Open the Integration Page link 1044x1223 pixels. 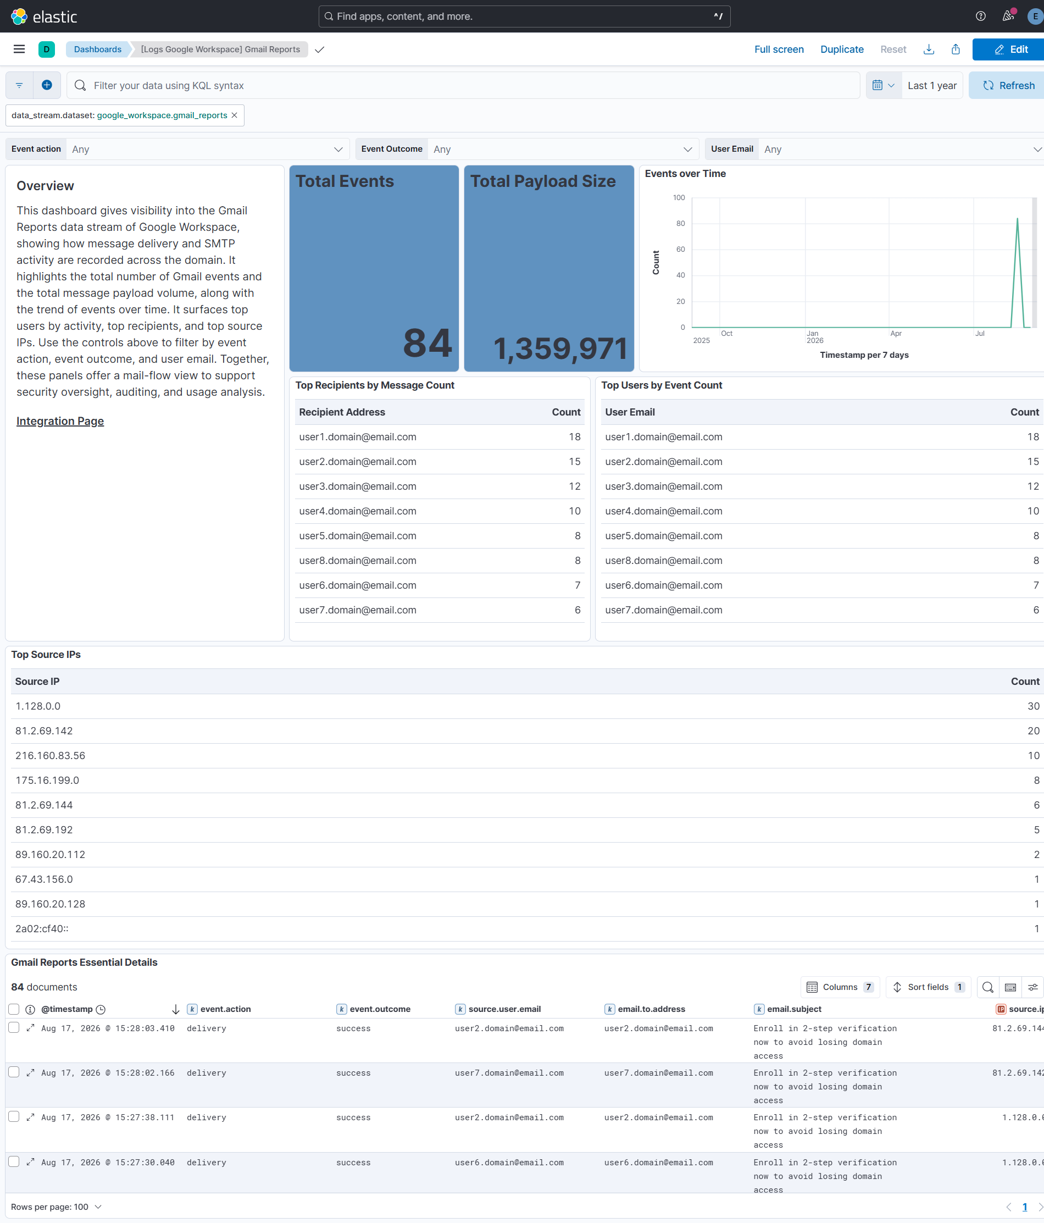point(60,421)
